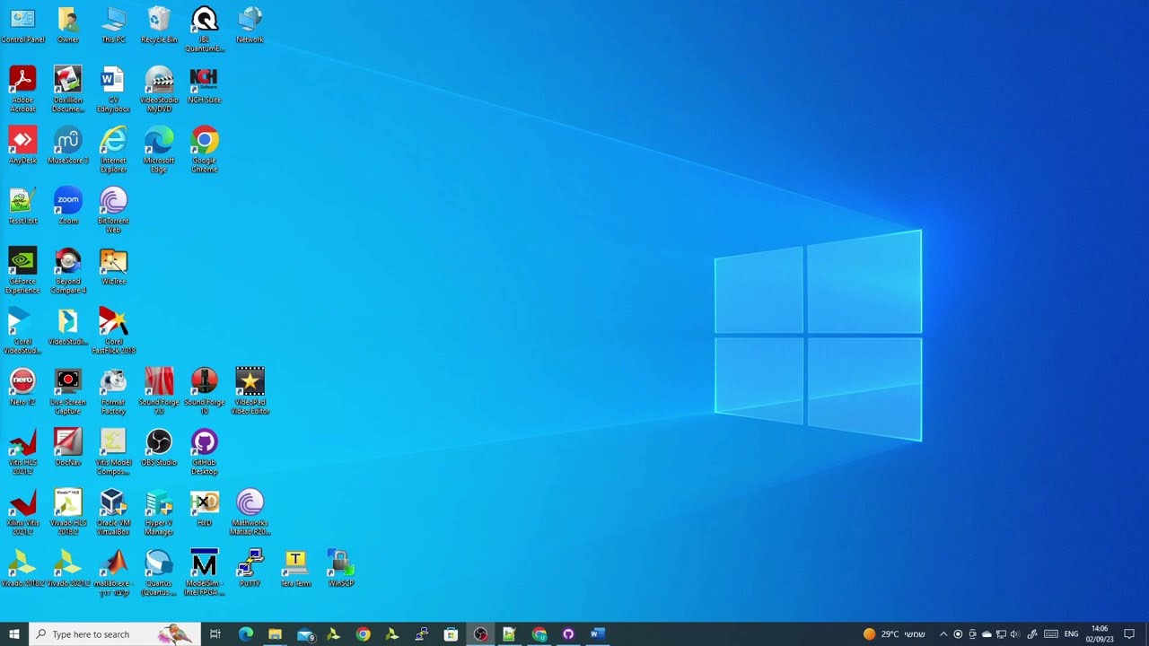Open the Tera Term desktop shortcut

point(295,568)
